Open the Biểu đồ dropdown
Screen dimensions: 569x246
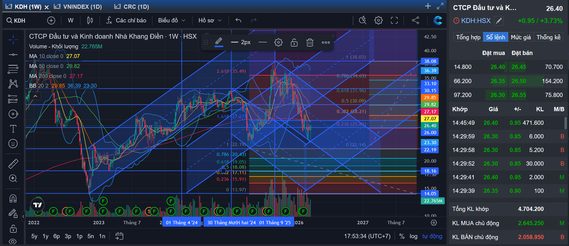pyautogui.click(x=172, y=20)
